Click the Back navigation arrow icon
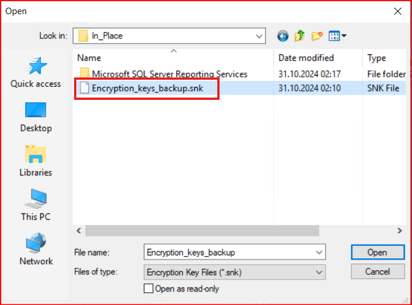 click(x=282, y=36)
